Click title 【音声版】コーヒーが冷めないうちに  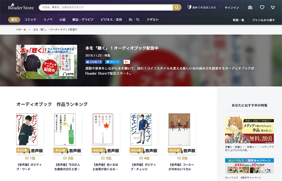pos(182,167)
